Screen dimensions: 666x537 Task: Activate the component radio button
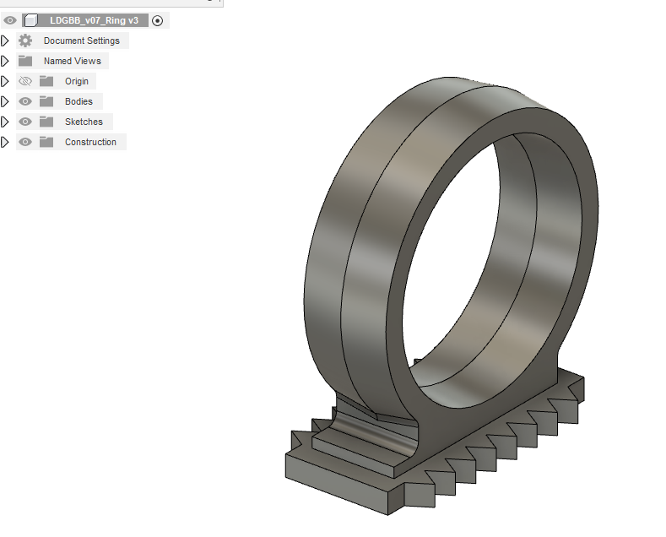(x=158, y=20)
